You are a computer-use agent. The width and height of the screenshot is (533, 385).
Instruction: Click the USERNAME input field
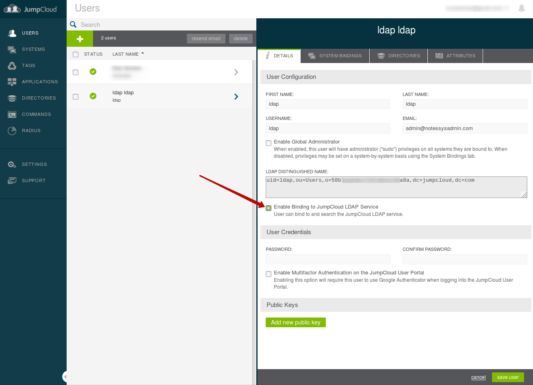point(328,128)
